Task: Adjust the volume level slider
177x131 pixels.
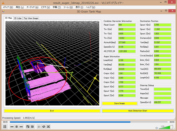Action: click(x=166, y=127)
